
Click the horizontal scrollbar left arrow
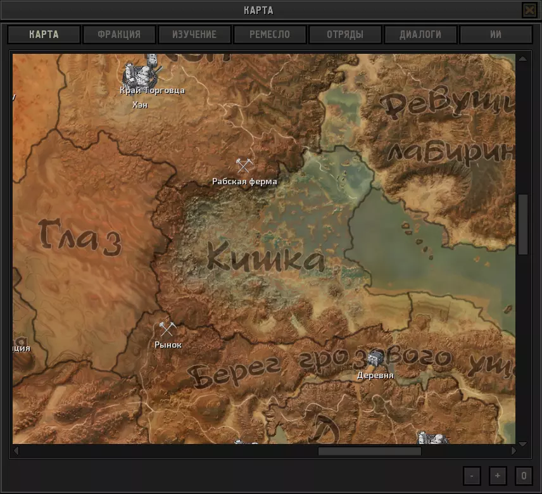[x=16, y=451]
